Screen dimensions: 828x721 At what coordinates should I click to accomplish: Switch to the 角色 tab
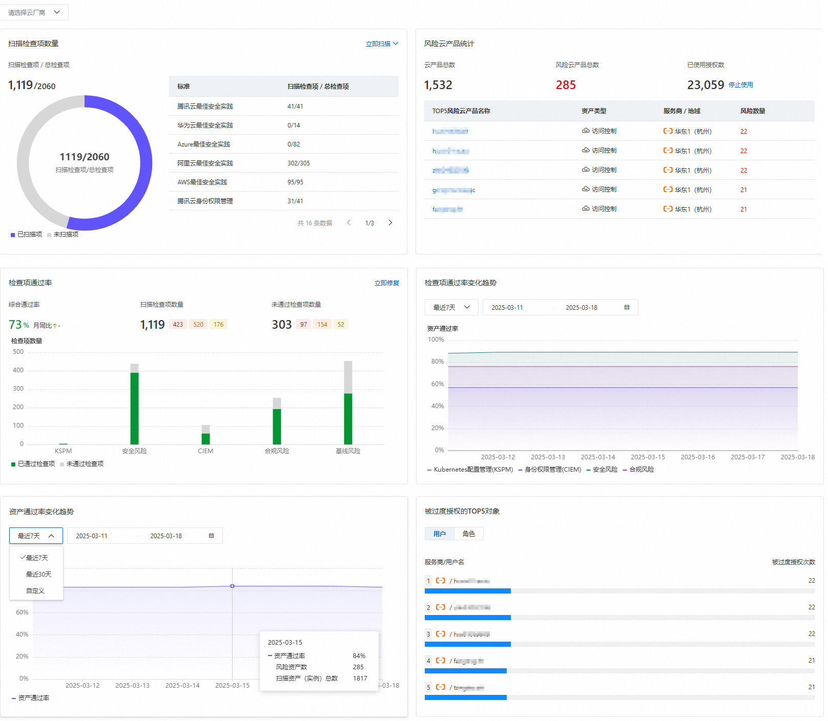[469, 534]
